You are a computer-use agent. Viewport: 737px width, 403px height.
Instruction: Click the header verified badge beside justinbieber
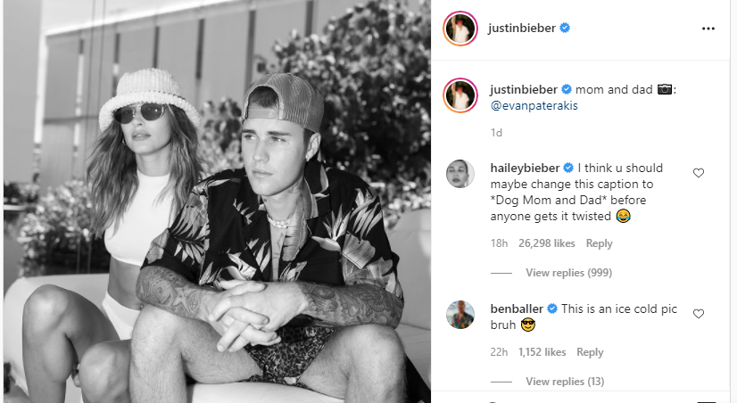pyautogui.click(x=565, y=28)
